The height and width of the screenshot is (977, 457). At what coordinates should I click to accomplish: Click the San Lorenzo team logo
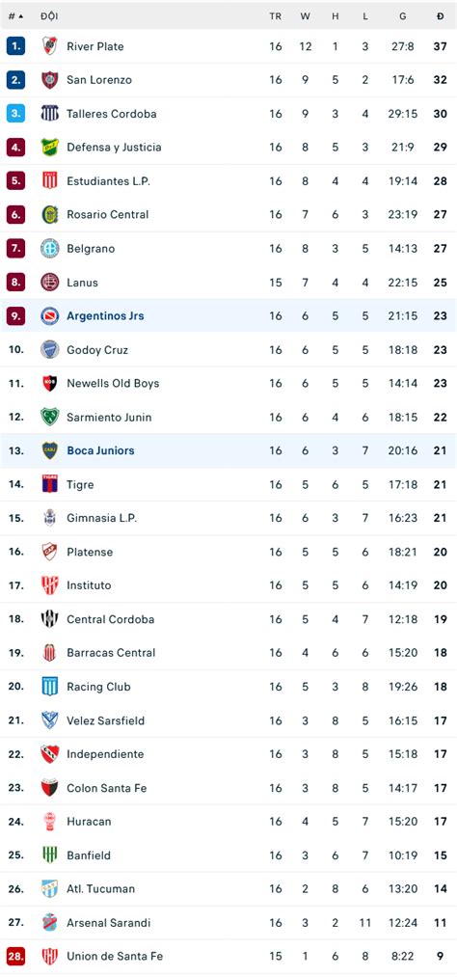coord(50,80)
